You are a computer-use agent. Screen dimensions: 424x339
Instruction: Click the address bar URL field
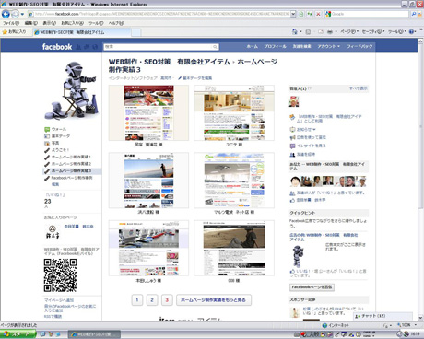(x=159, y=14)
